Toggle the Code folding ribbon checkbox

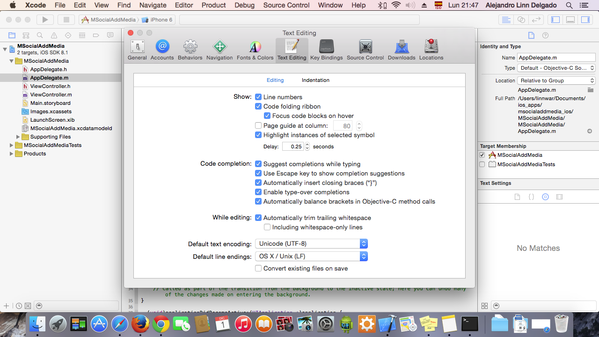pyautogui.click(x=258, y=106)
